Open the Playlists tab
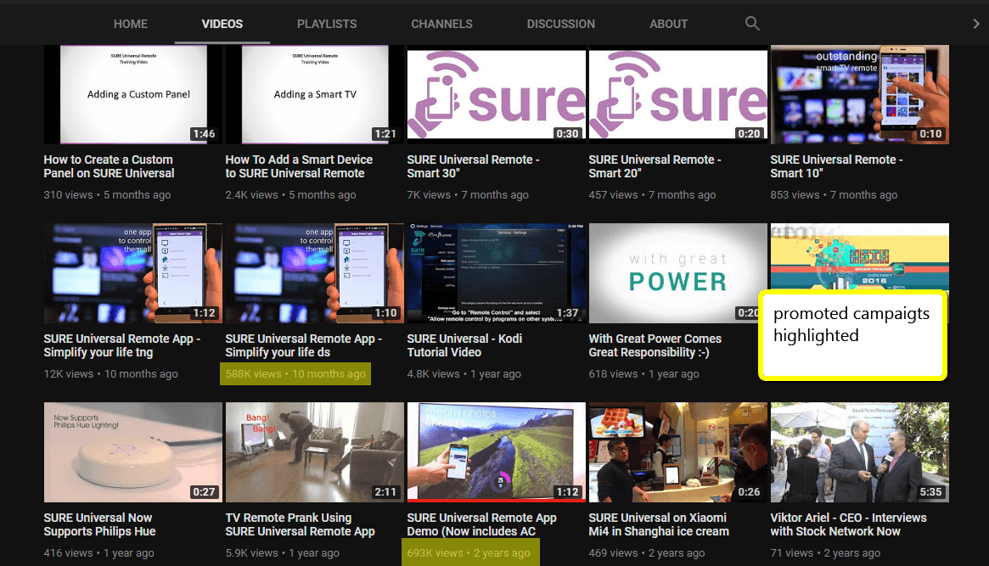 pyautogui.click(x=327, y=24)
